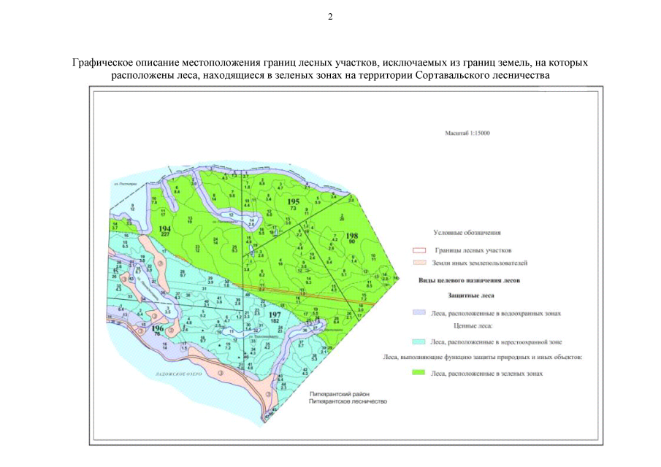Viewport: 661px width, 467px height.
Task: Click forest quarter number 198 on the map
Action: 352,236
